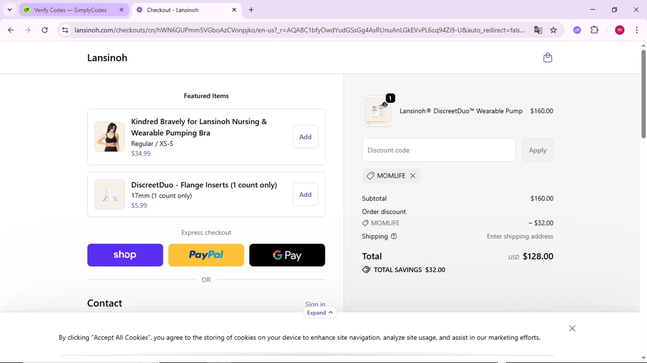Bookmark this page with the star icon

tap(553, 30)
